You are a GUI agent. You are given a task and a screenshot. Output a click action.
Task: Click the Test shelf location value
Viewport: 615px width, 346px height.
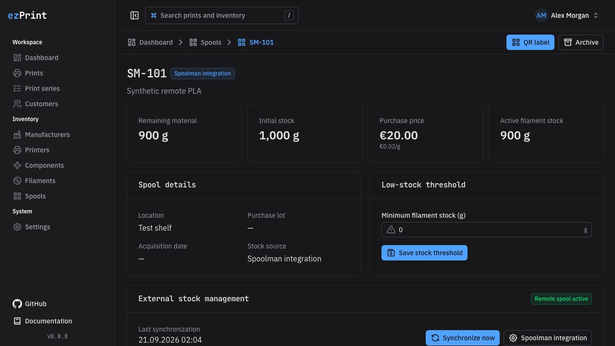tap(155, 228)
